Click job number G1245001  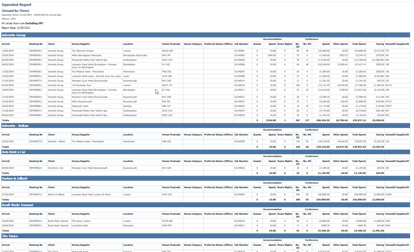239,51
